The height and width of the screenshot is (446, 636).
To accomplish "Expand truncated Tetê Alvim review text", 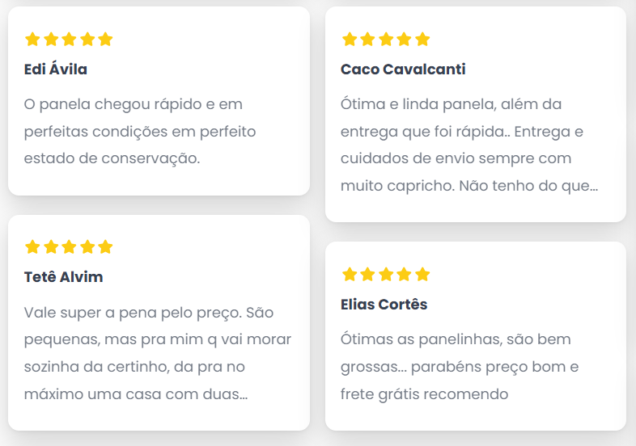I will click(158, 353).
